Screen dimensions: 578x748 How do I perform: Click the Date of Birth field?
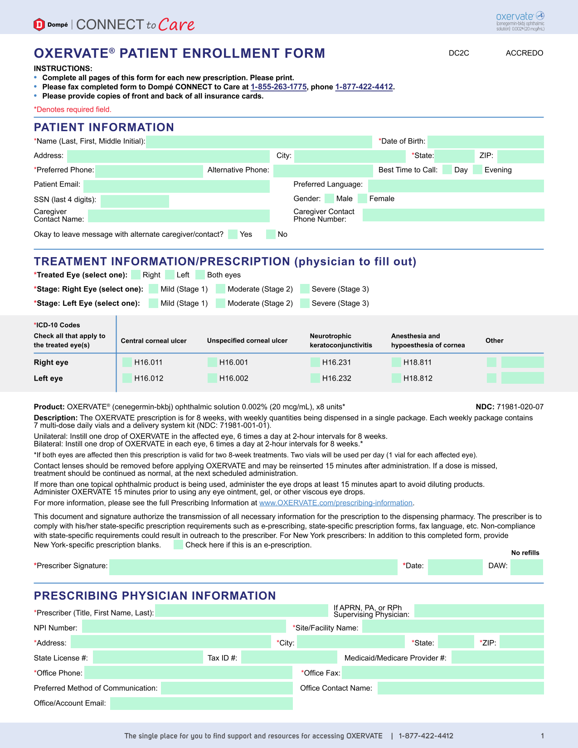point(486,142)
